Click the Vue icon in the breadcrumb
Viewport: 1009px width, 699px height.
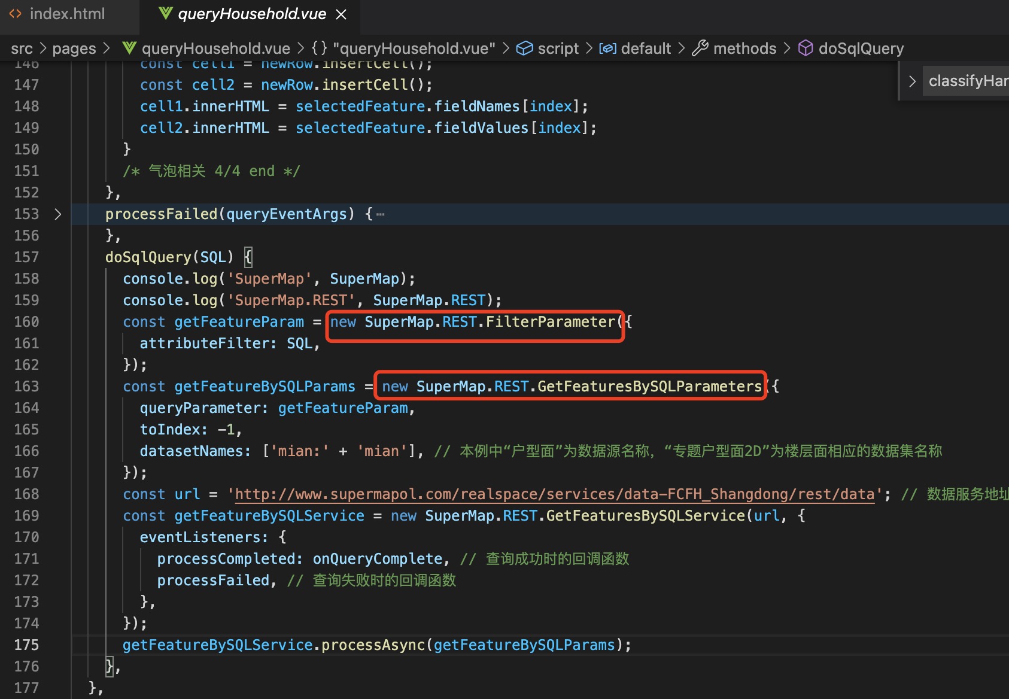129,48
